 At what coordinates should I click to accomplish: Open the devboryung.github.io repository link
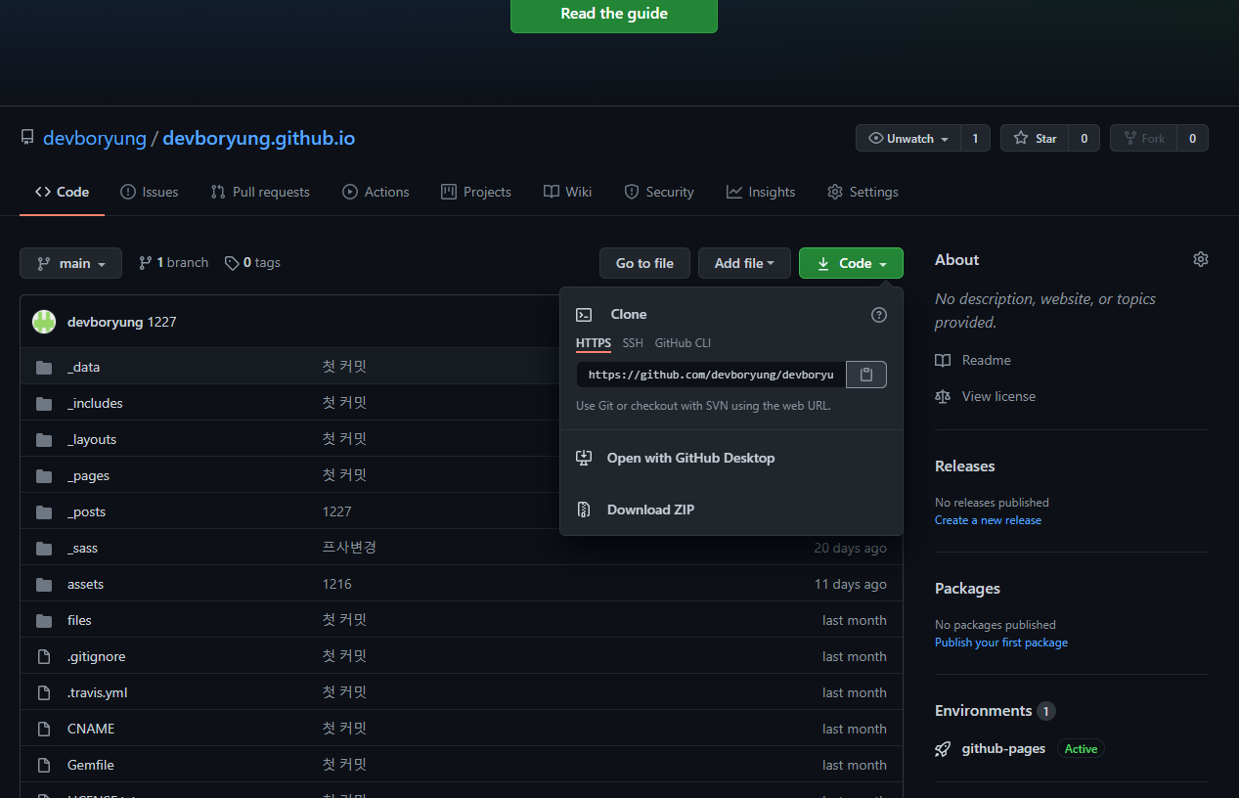(x=259, y=139)
